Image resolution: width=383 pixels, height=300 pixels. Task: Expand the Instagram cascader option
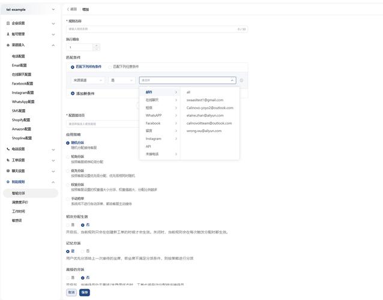(160, 139)
